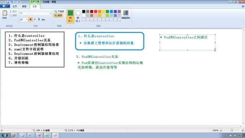245x138 pixels.
Task: Click the zoom out minus button
Action: click(221, 130)
